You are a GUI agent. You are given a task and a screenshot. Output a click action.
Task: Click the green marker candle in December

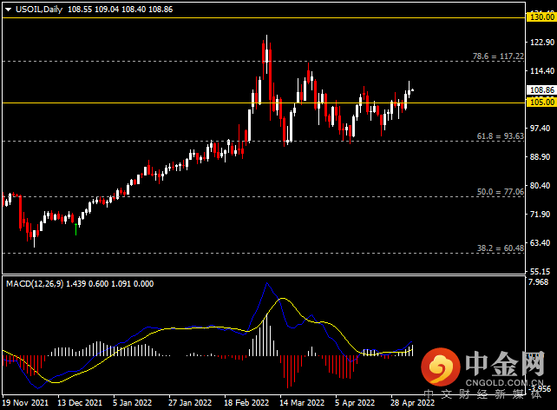point(75,229)
